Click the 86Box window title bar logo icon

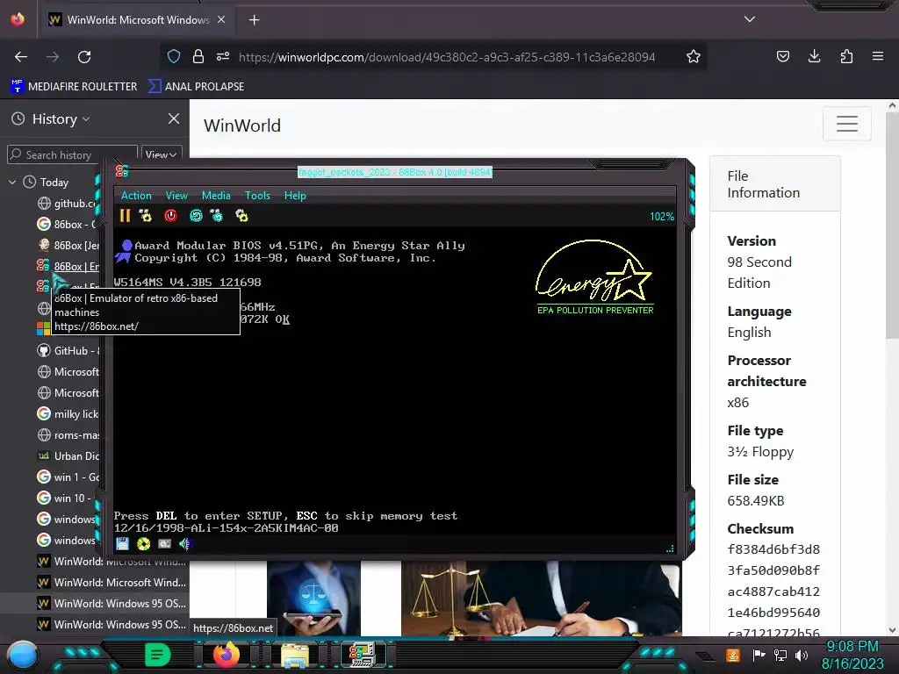122,171
